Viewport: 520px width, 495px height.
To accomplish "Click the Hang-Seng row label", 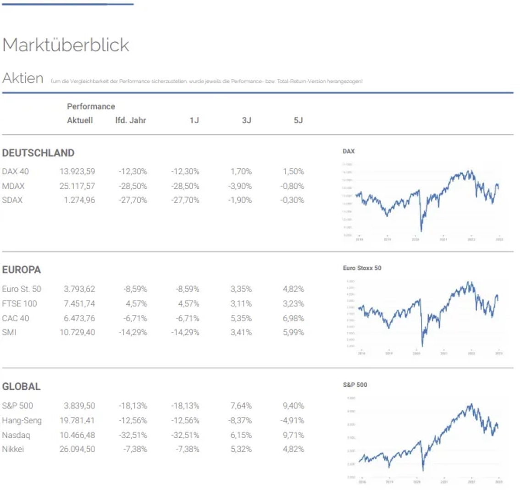I will (22, 420).
